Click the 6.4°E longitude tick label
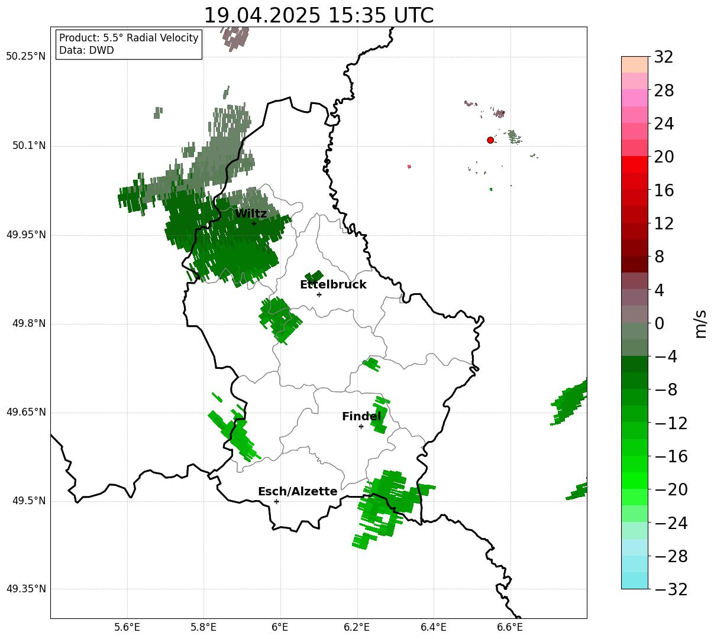This screenshot has width=714, height=639. coord(434,627)
